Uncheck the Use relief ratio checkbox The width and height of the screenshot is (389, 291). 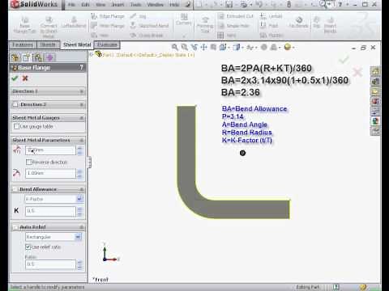pyautogui.click(x=28, y=247)
